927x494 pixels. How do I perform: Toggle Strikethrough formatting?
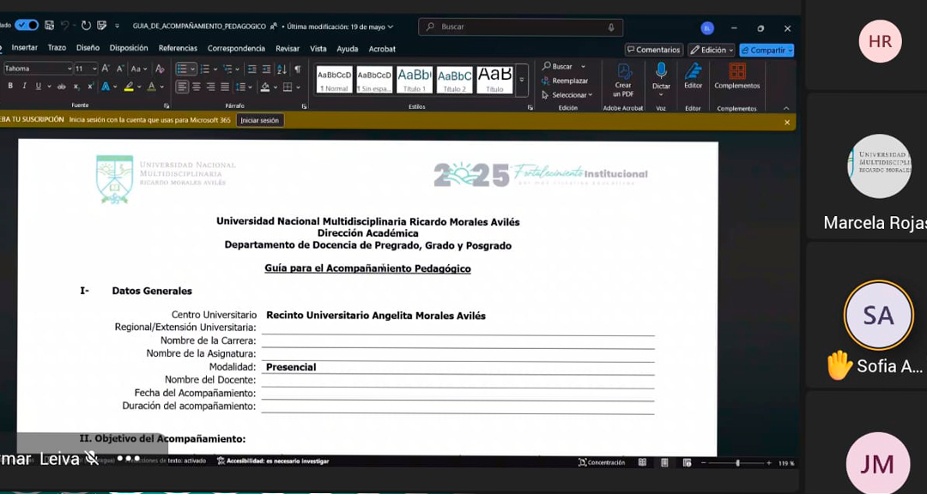coord(62,87)
